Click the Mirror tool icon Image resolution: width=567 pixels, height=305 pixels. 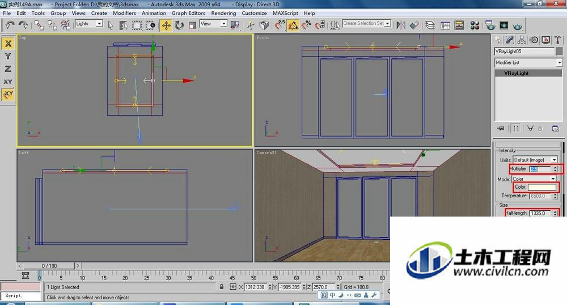click(401, 25)
